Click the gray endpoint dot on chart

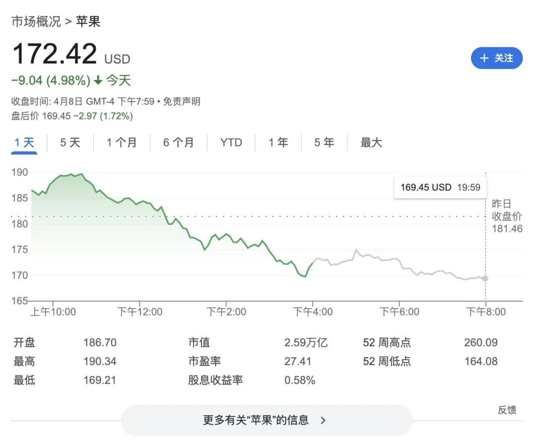[x=485, y=278]
